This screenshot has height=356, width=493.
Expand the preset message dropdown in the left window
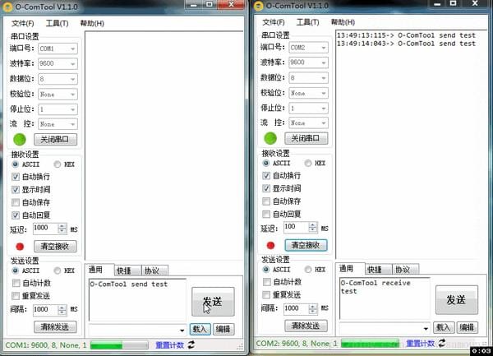click(182, 330)
